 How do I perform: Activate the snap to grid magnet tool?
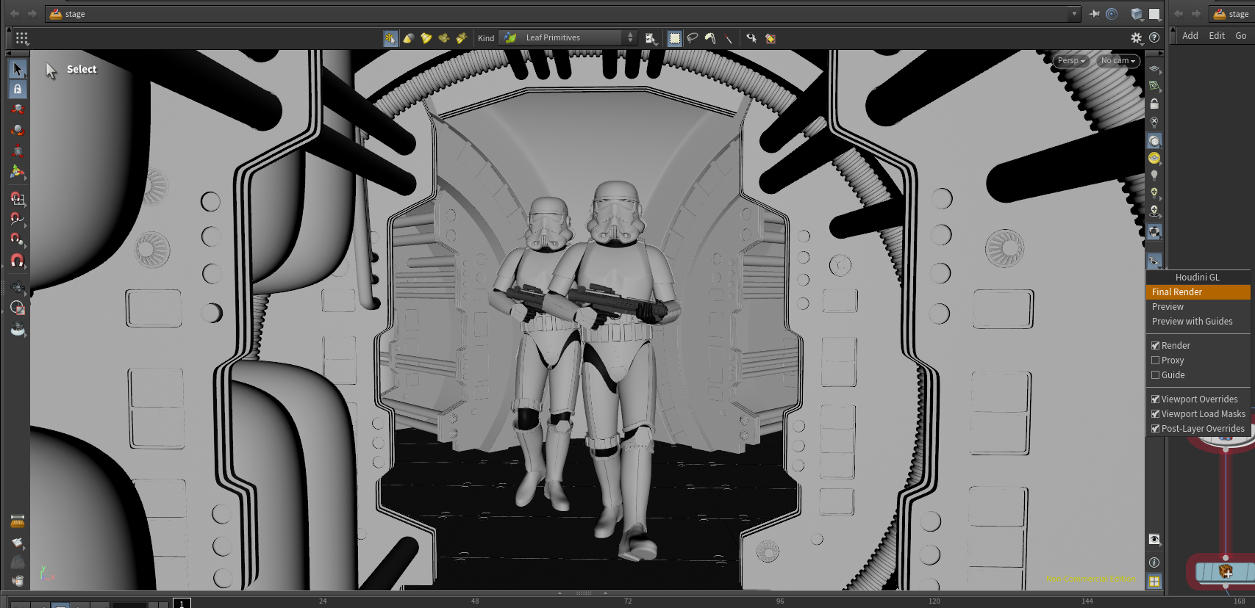click(18, 198)
